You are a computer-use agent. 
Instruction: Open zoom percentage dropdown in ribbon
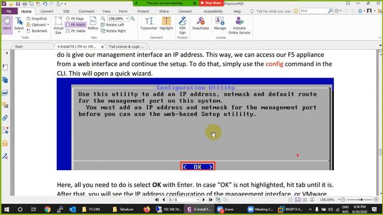127,19
